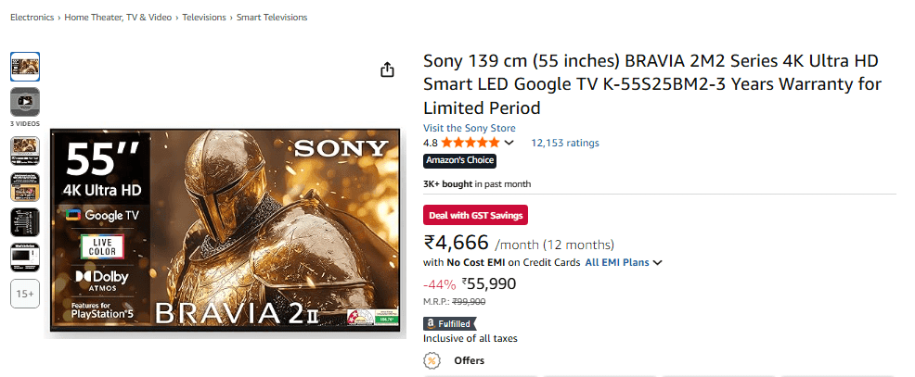Click the Amazon Fulfilled badge
The image size is (915, 377).
pos(451,323)
